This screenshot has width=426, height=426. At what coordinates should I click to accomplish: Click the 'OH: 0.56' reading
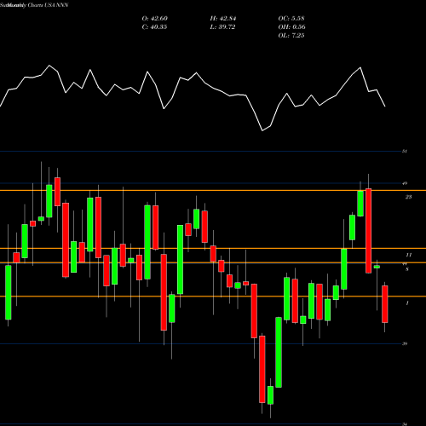pyautogui.click(x=292, y=27)
